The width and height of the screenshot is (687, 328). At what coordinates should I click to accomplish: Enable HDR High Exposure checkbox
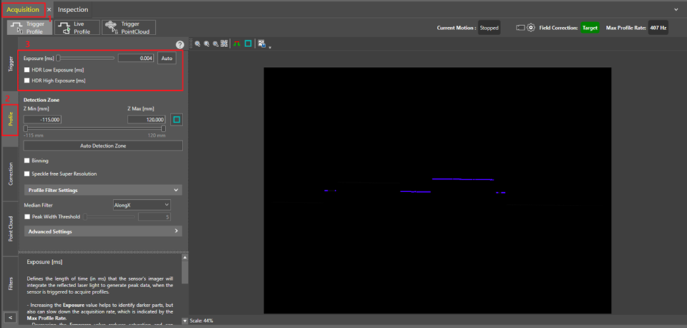click(x=27, y=81)
